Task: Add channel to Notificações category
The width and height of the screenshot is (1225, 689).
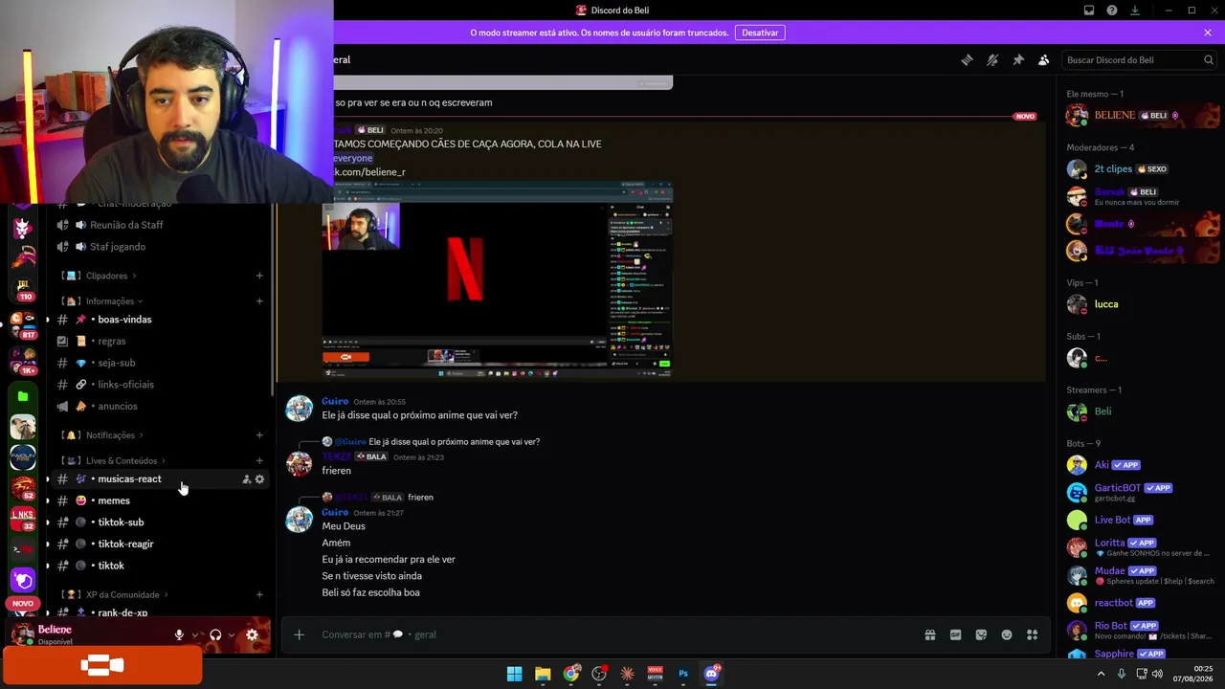Action: coord(259,435)
